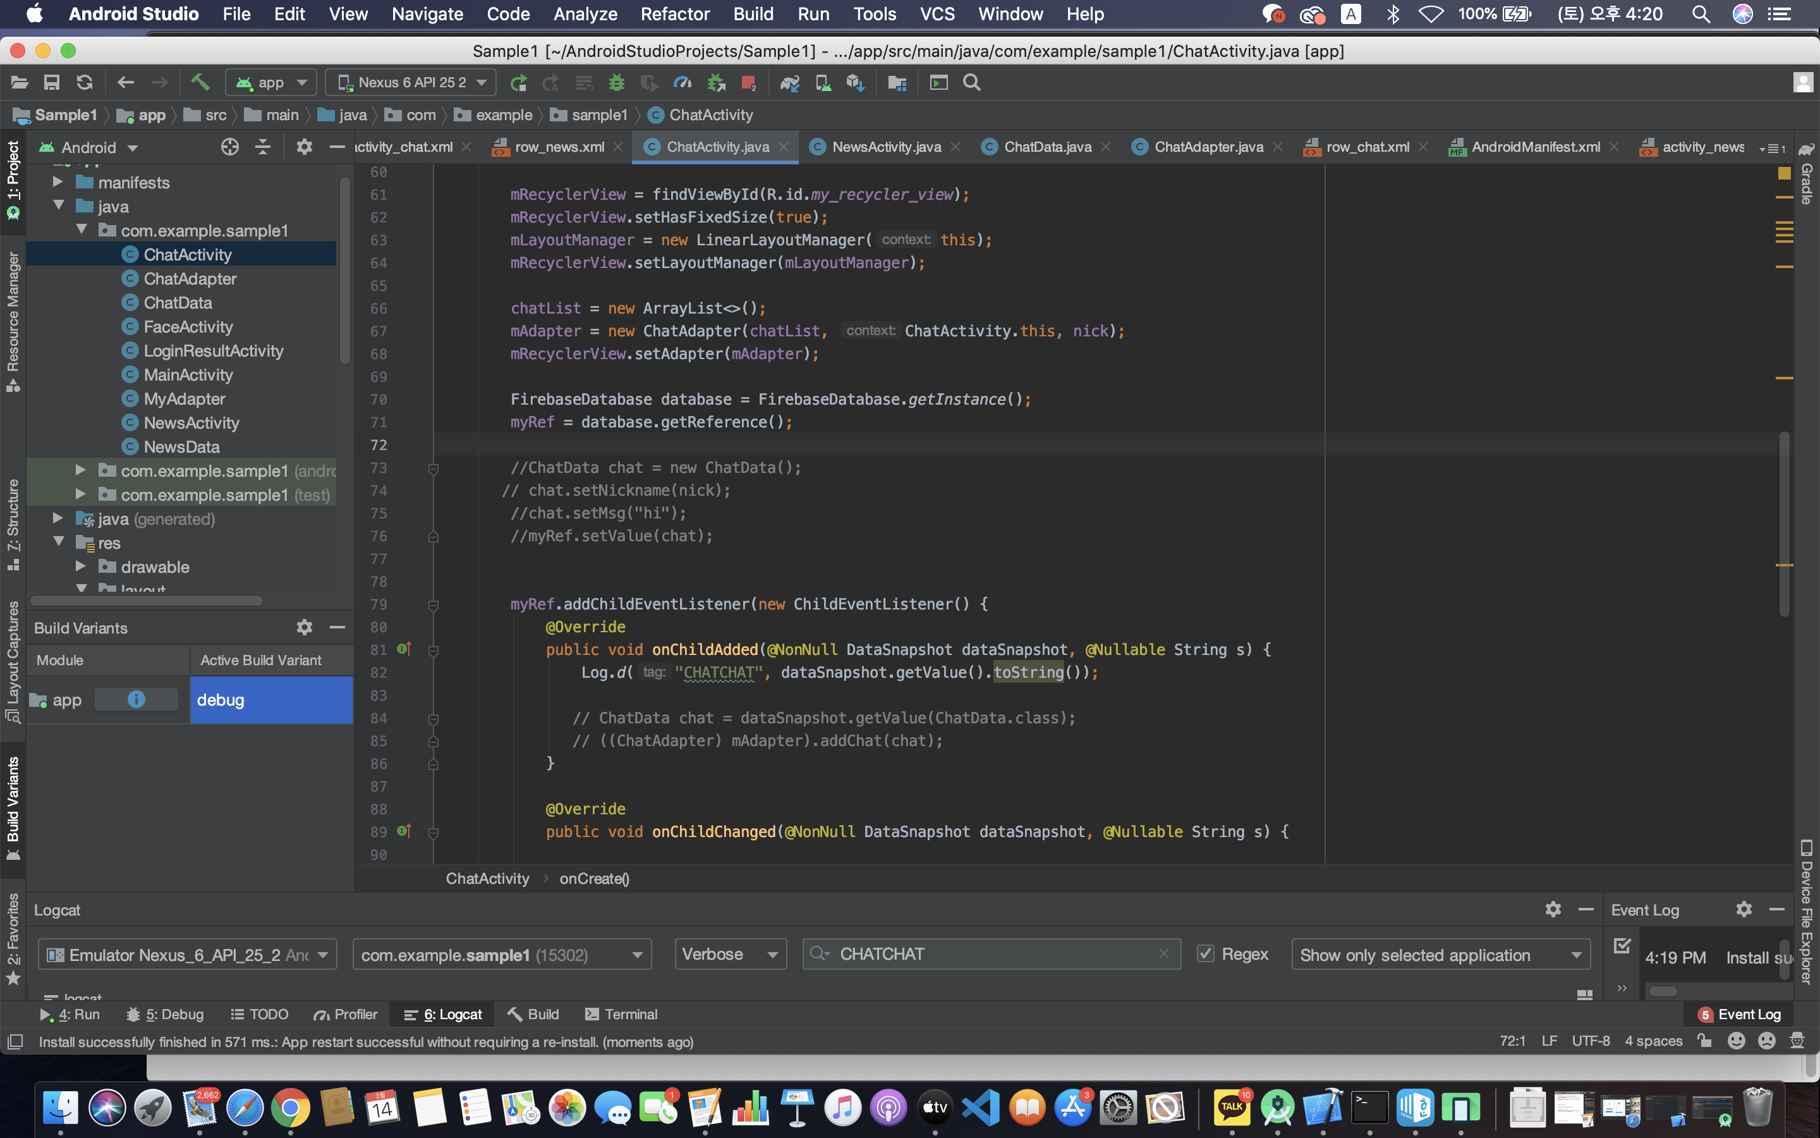This screenshot has width=1820, height=1138.
Task: Open the Refactor menu
Action: point(675,13)
